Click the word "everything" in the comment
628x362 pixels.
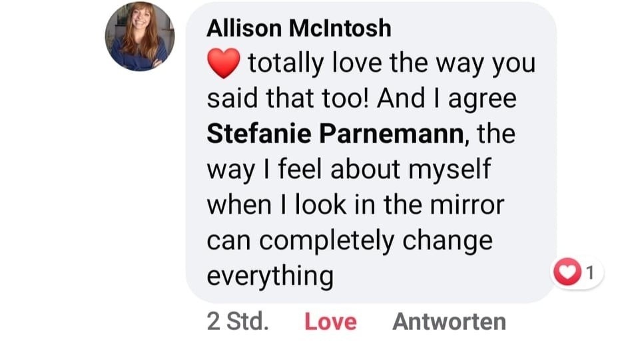pyautogui.click(x=270, y=275)
